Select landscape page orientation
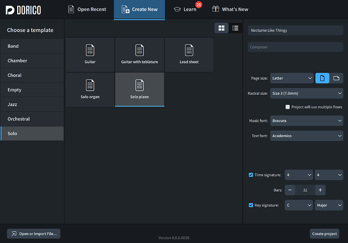348x243 pixels. (x=336, y=78)
